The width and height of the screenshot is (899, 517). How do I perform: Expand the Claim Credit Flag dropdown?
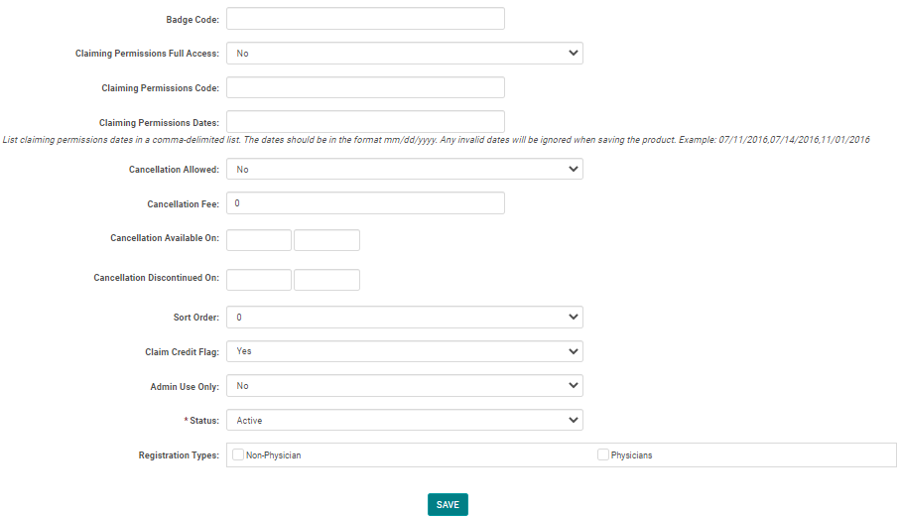[404, 351]
